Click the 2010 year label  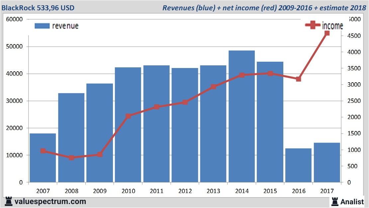point(128,191)
